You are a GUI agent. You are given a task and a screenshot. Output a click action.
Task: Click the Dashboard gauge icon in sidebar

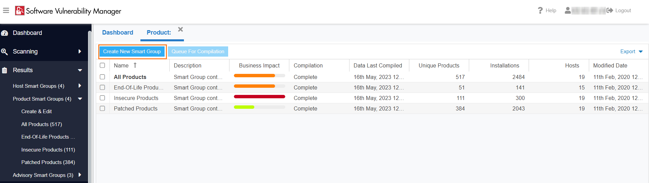(4, 33)
